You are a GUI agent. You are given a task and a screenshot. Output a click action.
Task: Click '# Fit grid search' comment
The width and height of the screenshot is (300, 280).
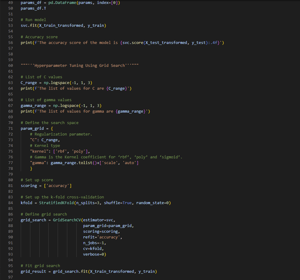pos(40,266)
